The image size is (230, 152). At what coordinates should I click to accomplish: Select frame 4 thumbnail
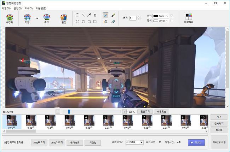89,121
